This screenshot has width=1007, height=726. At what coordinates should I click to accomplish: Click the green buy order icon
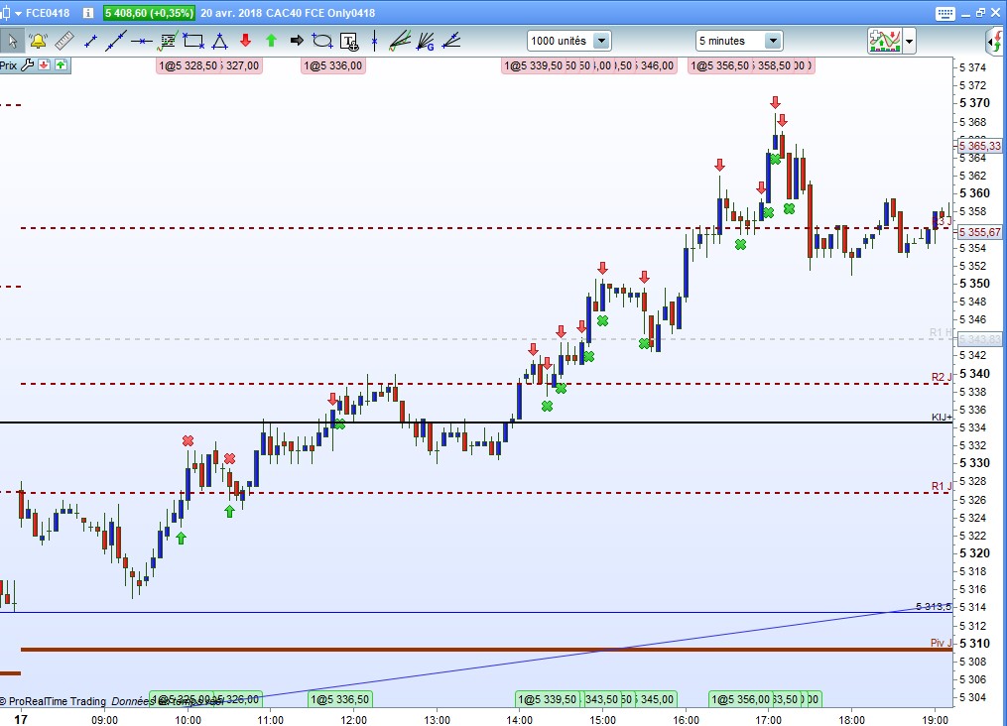61,64
